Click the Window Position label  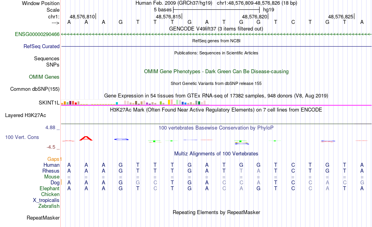(41, 3)
